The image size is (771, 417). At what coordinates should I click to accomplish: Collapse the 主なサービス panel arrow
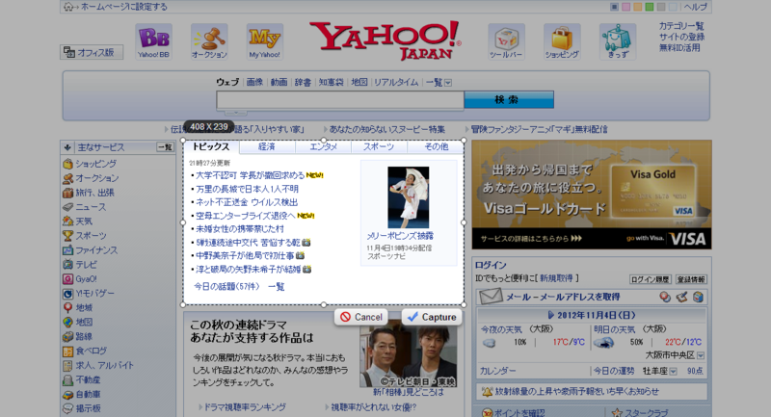[67, 147]
